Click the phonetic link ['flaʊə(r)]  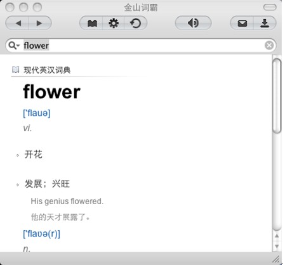click(x=42, y=234)
